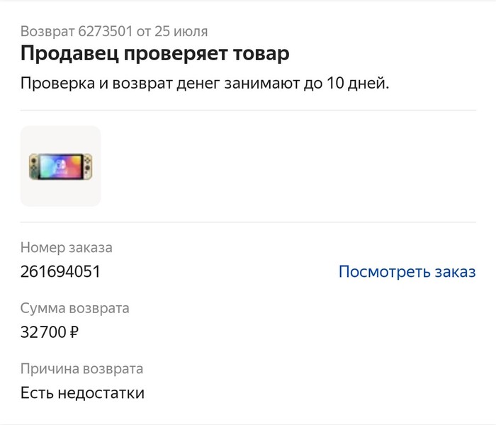Click the "Сумма возврата" label

[x=75, y=308]
